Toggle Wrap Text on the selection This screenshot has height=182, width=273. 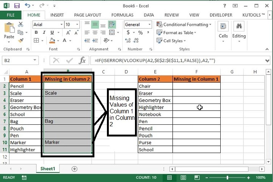click(112, 24)
